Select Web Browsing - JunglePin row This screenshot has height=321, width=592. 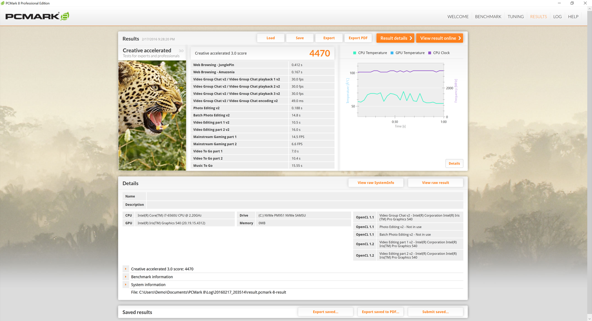262,65
